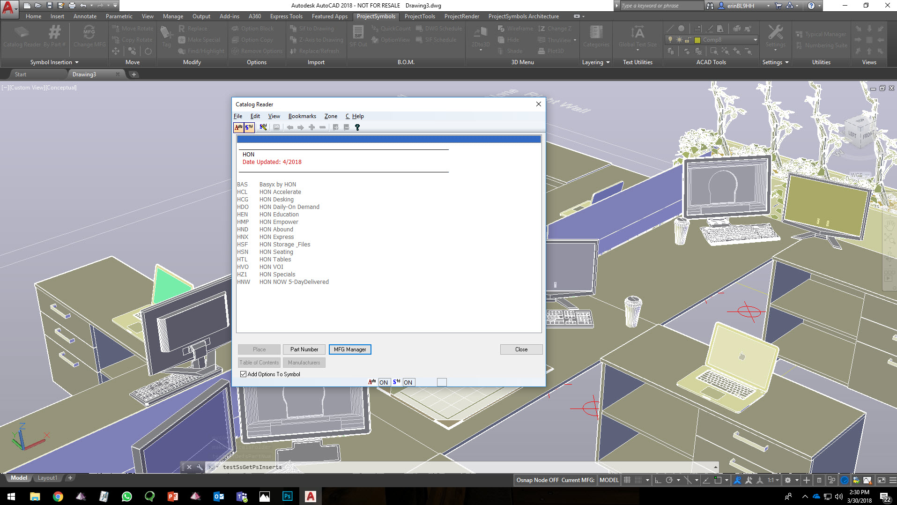Screen dimensions: 897x505
Task: Click the MFG Manager button
Action: (350, 349)
